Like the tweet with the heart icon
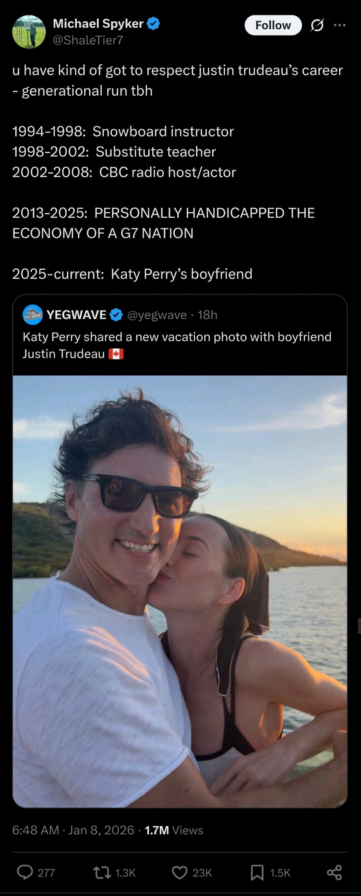 click(180, 873)
